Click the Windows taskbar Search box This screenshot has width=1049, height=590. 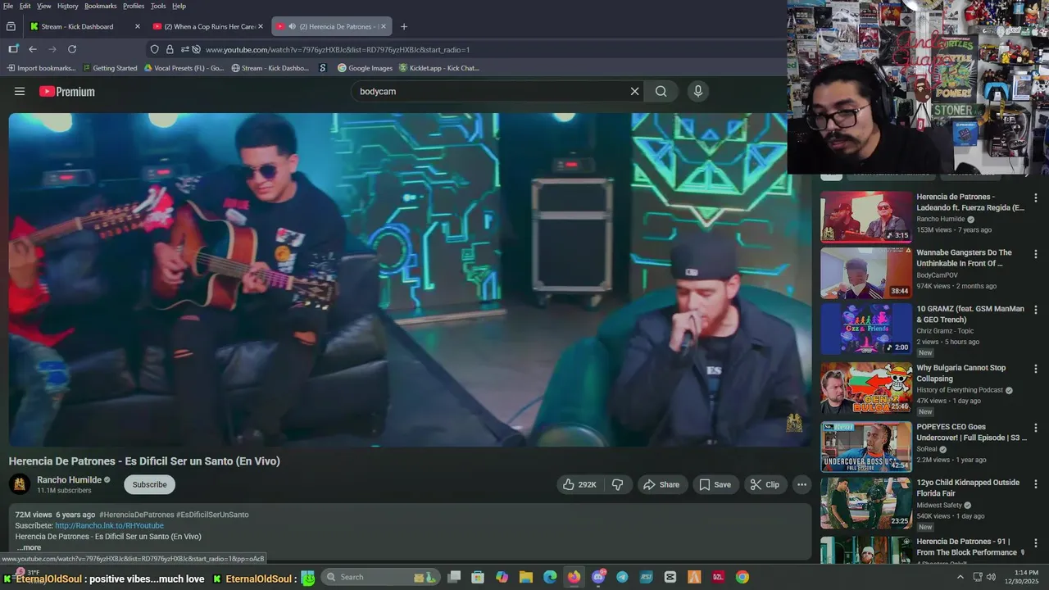[381, 577]
